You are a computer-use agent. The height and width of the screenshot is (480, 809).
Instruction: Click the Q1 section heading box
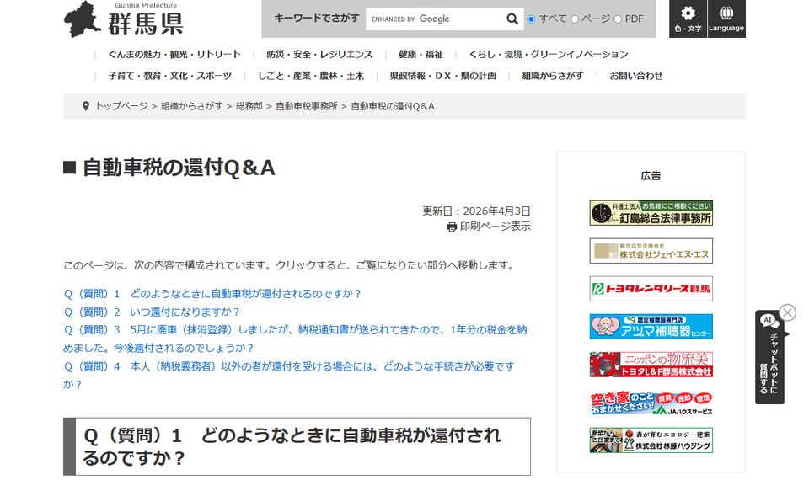(x=297, y=446)
